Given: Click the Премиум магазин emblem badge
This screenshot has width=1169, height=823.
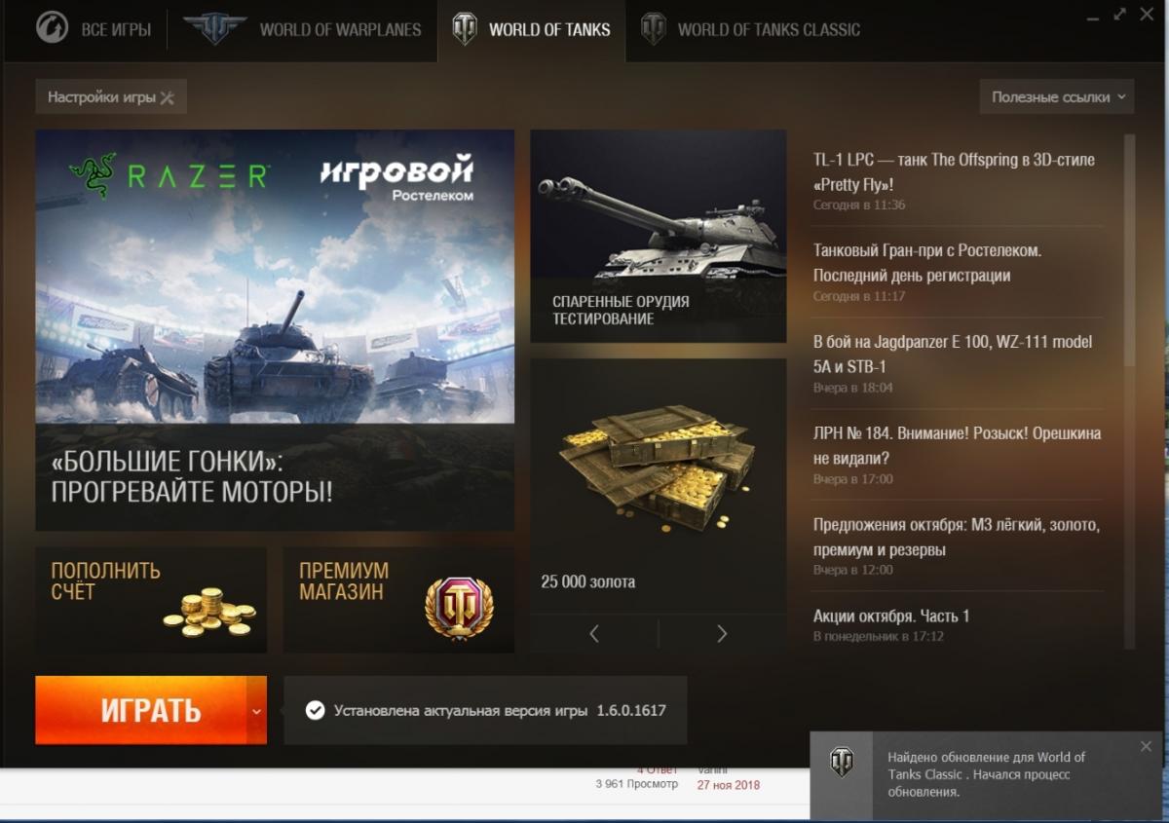Looking at the screenshot, I should tap(459, 609).
